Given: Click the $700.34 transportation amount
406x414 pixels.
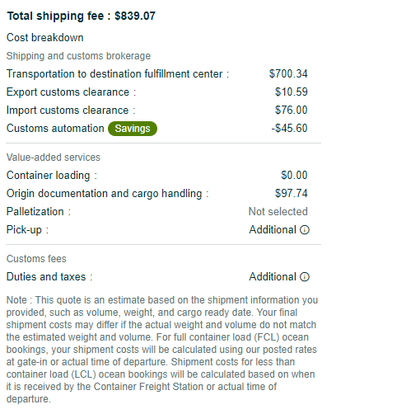Looking at the screenshot, I should pyautogui.click(x=288, y=73).
